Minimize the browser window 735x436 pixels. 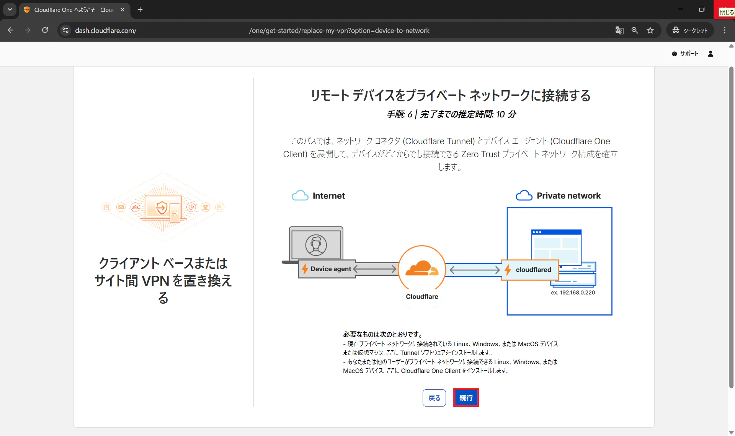pyautogui.click(x=680, y=9)
